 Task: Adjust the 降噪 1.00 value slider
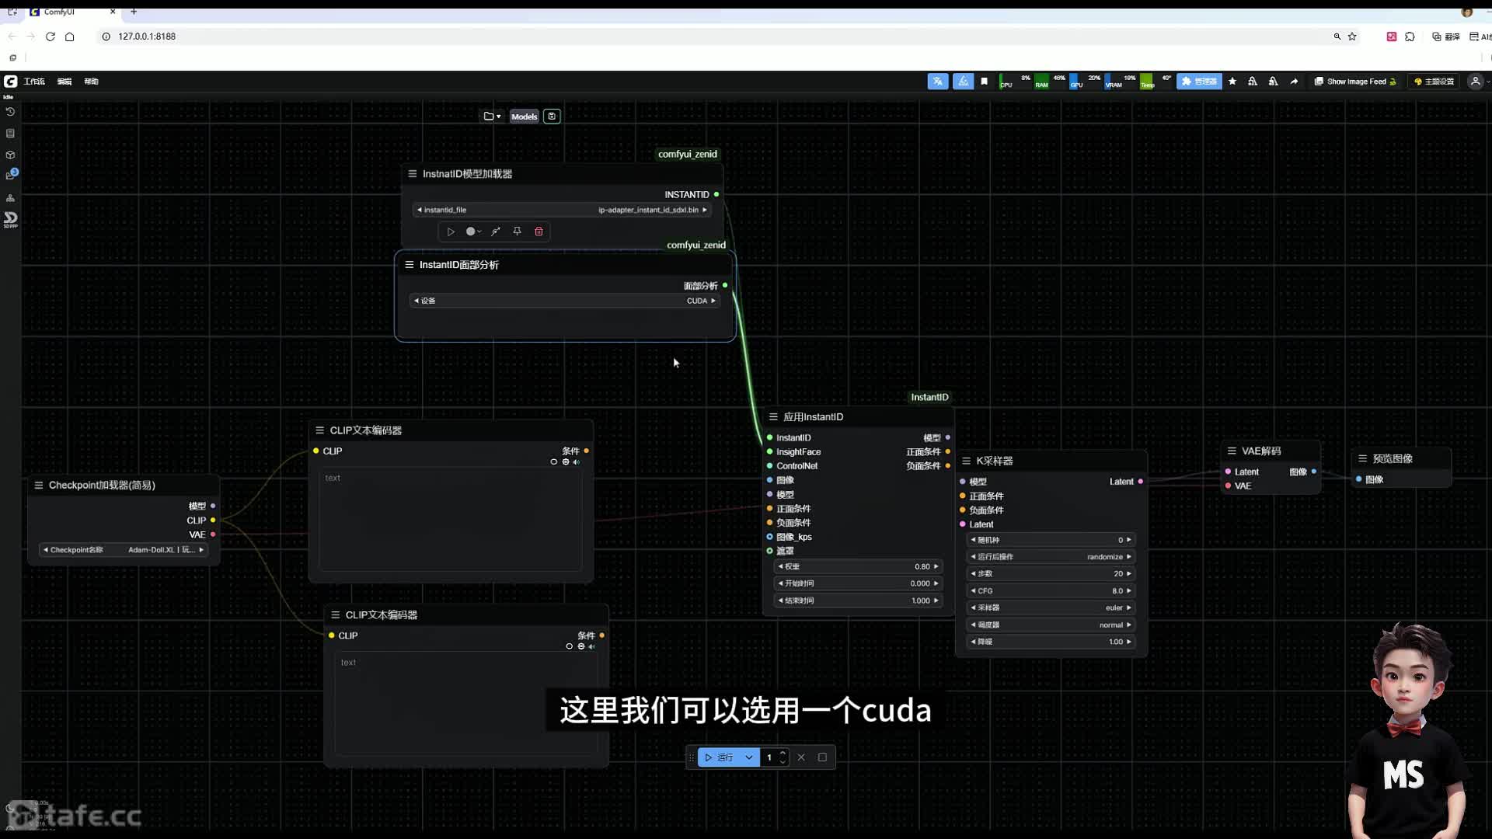click(x=1051, y=642)
